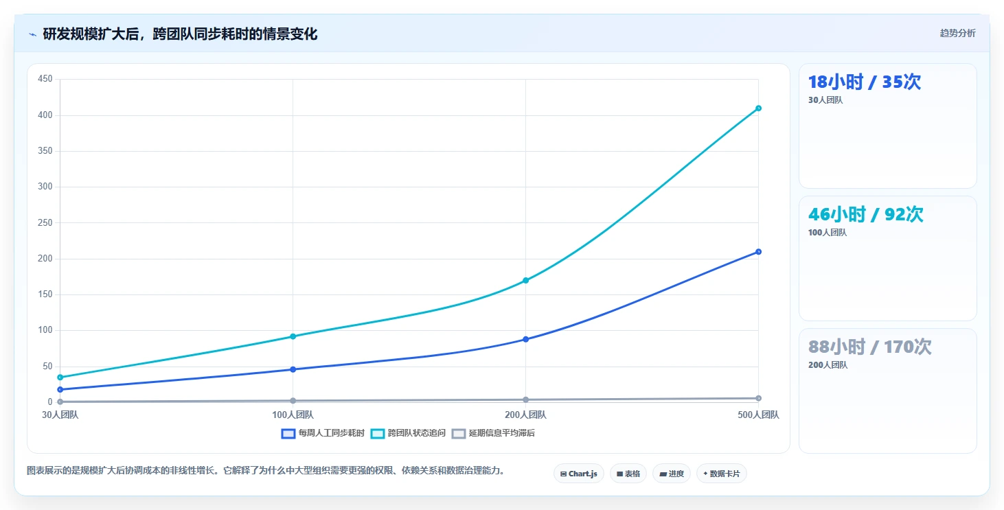1004x510 pixels.
Task: Toggle the 每周人工同步耗时 legend swatch
Action: pyautogui.click(x=288, y=433)
